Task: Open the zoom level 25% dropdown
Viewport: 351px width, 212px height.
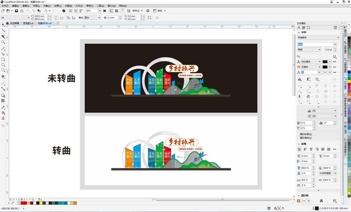Action: click(99, 11)
